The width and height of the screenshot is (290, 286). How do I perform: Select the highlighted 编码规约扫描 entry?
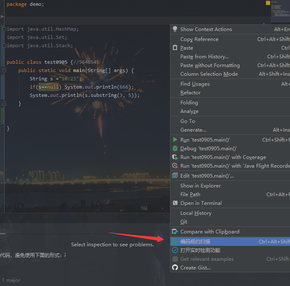(x=230, y=242)
